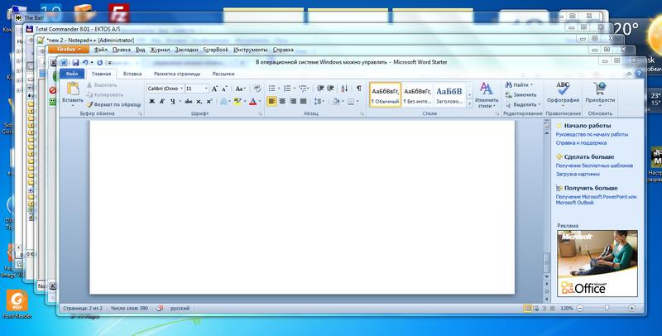Click Replace (Заменить) button
Viewport: 662px width, 336px height.
pos(521,95)
